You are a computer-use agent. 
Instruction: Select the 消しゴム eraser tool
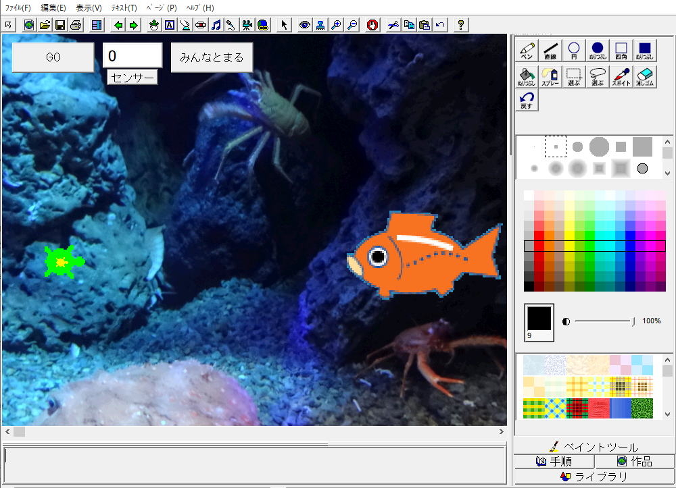[645, 76]
